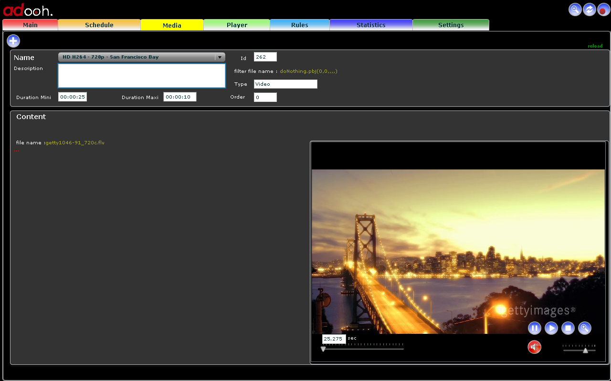Click the filter file name doNothing.pbj link
The height and width of the screenshot is (381, 611).
pyautogui.click(x=309, y=71)
